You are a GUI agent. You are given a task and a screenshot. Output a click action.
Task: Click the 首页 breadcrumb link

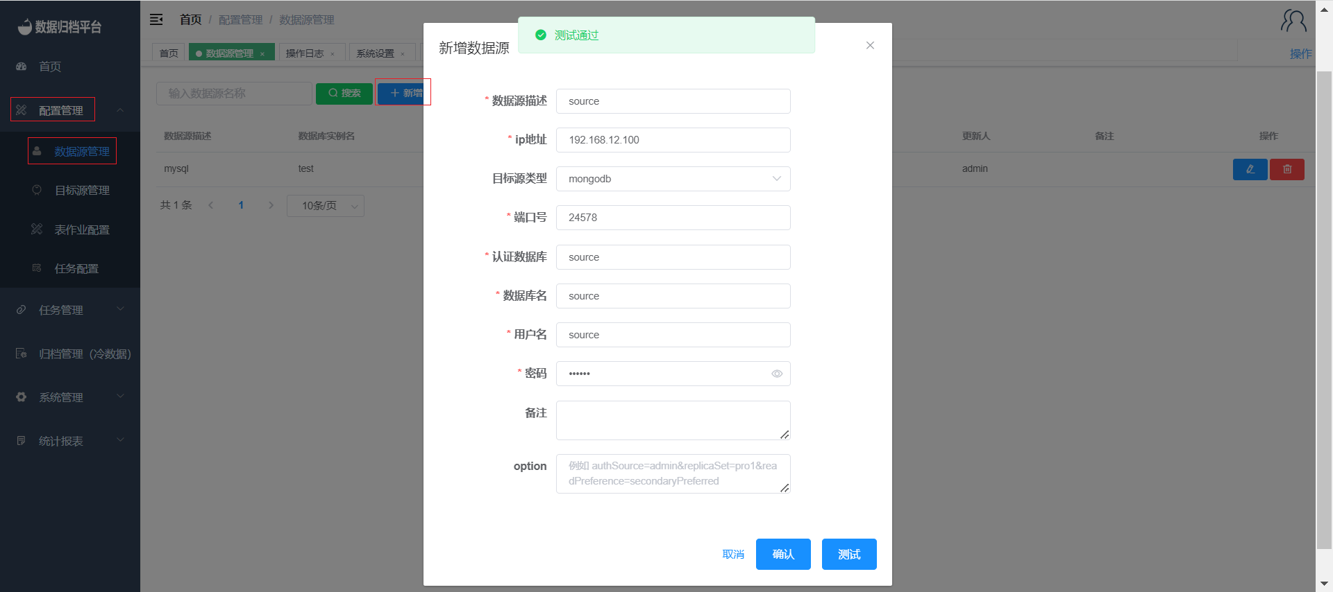[190, 19]
